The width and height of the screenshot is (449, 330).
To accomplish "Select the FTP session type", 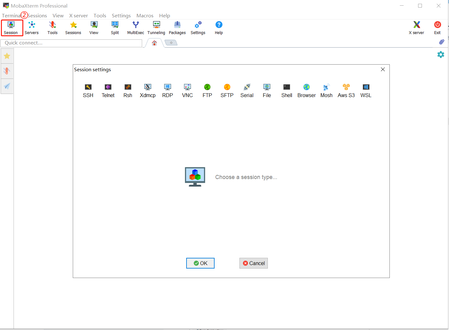I will pos(207,91).
